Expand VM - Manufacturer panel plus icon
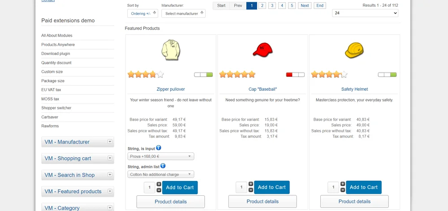The width and height of the screenshot is (448, 211). (x=110, y=141)
